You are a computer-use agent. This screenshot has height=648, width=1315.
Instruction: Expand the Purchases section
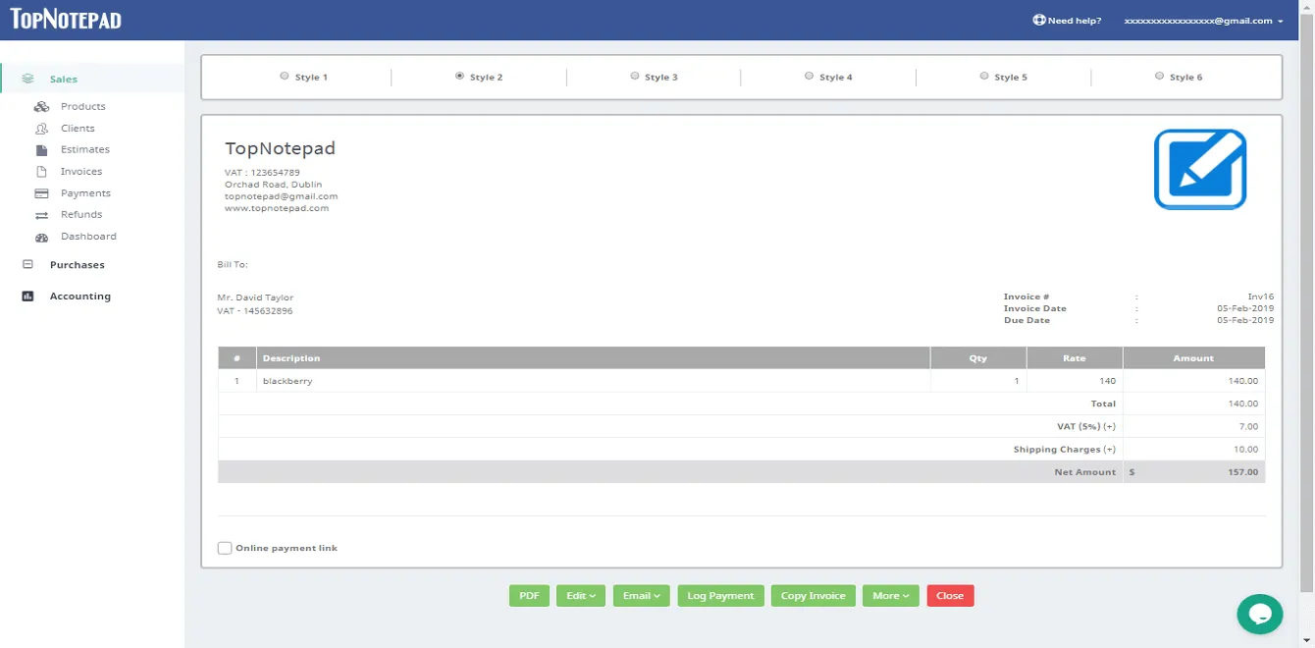(78, 265)
